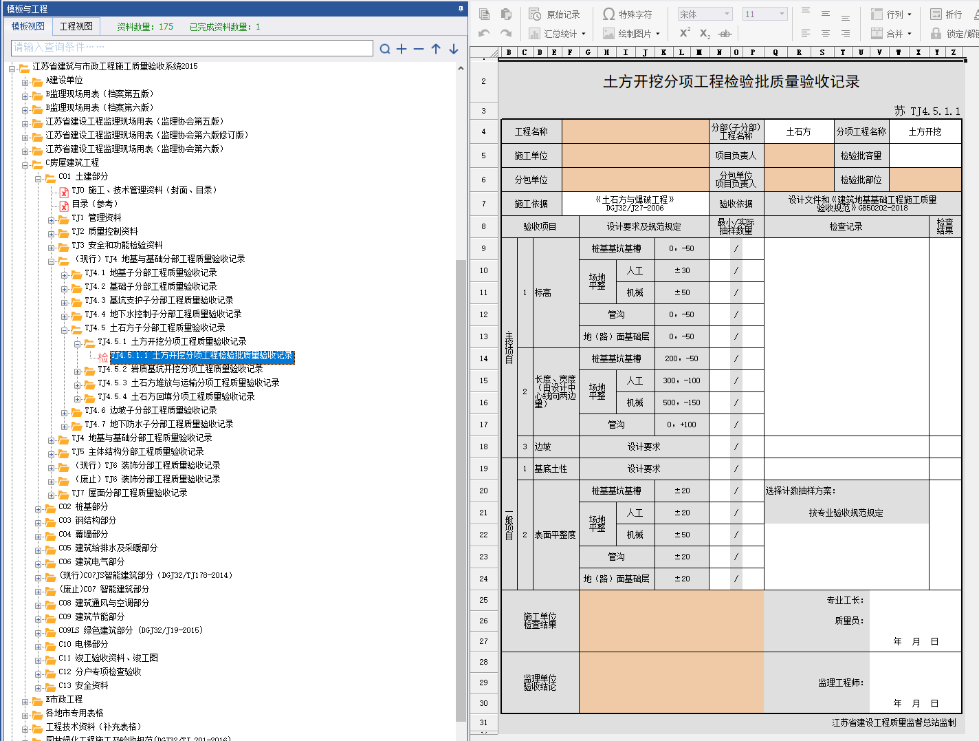Switch to 工程视图 tab
The height and width of the screenshot is (741, 979).
pyautogui.click(x=76, y=26)
